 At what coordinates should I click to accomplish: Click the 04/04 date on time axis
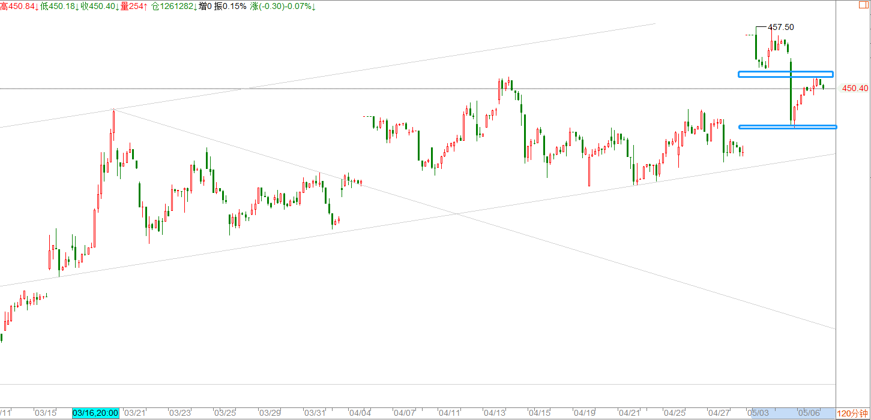click(360, 413)
